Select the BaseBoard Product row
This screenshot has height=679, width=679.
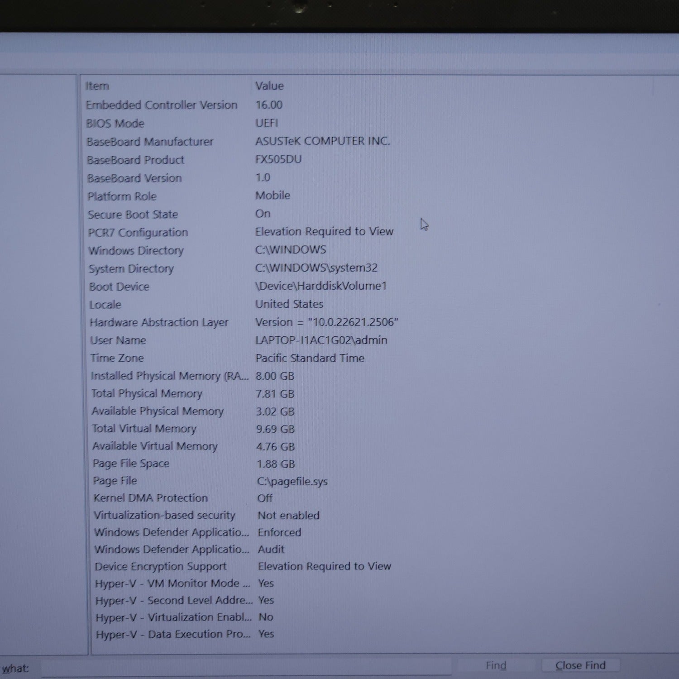coord(136,160)
